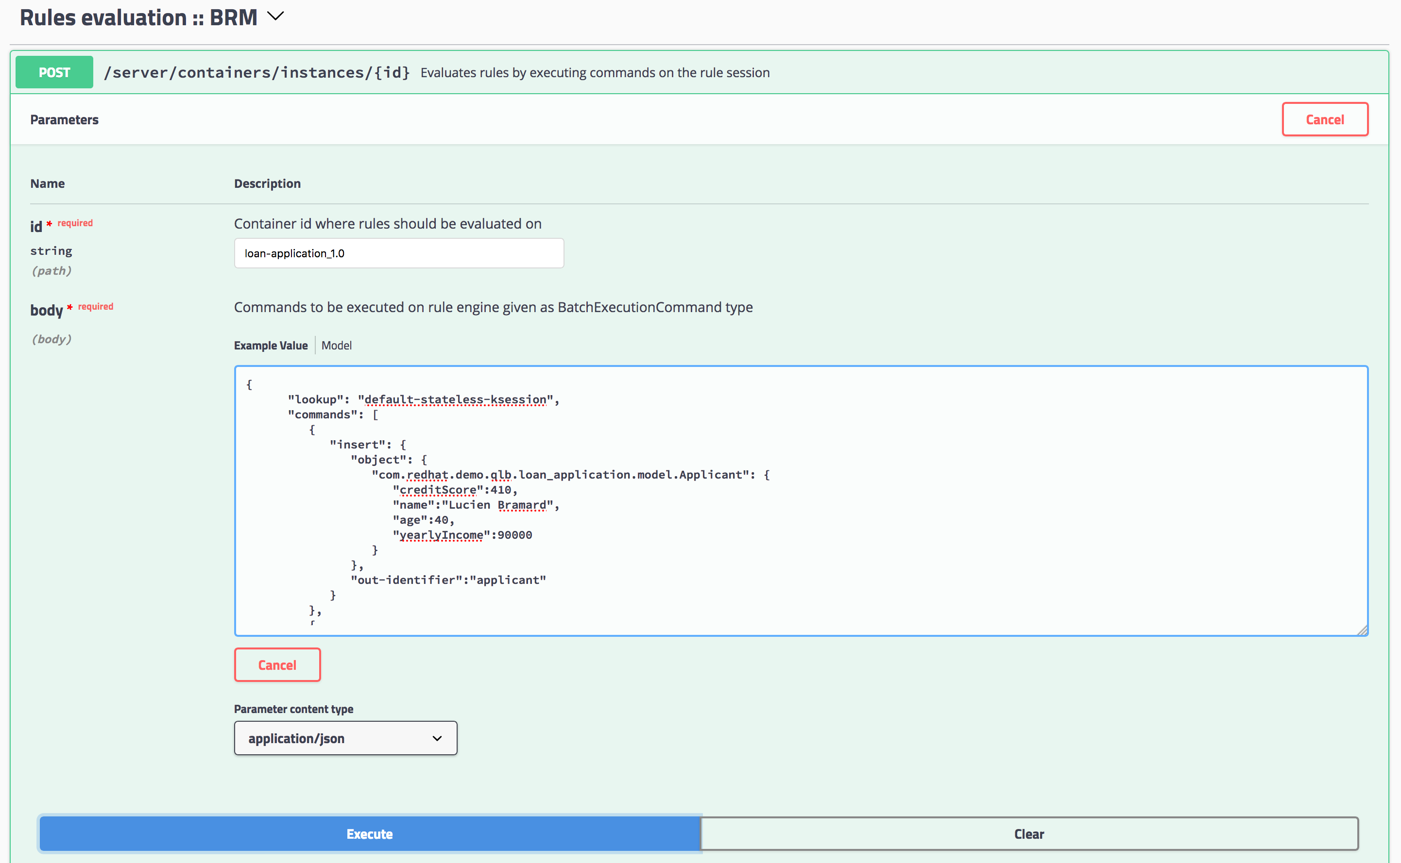The width and height of the screenshot is (1401, 863).
Task: Switch to the Example Value tab
Action: coord(271,345)
